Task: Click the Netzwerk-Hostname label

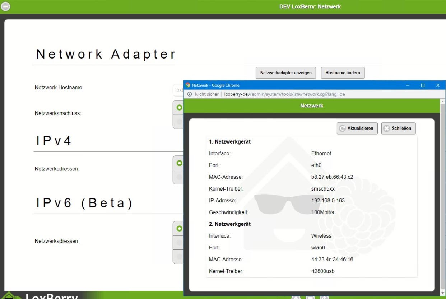Action: point(59,87)
